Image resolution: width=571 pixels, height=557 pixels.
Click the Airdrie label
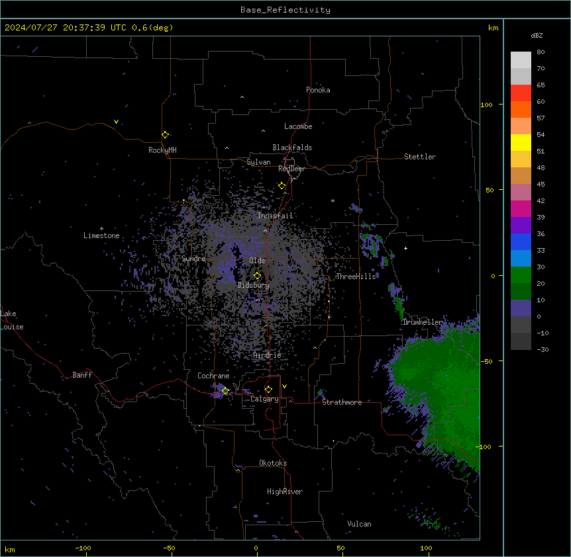click(268, 355)
